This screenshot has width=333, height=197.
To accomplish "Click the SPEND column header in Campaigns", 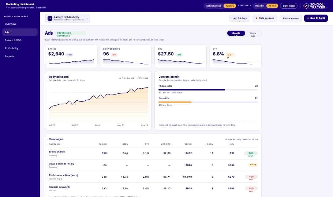I will (x=188, y=144).
